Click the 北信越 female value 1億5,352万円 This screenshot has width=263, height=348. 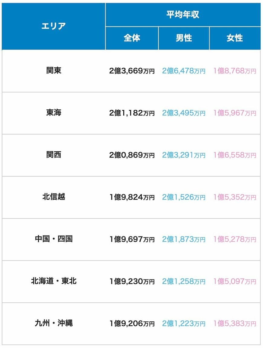tap(235, 197)
